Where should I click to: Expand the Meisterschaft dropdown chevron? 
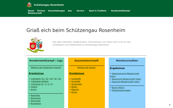tap(43, 13)
